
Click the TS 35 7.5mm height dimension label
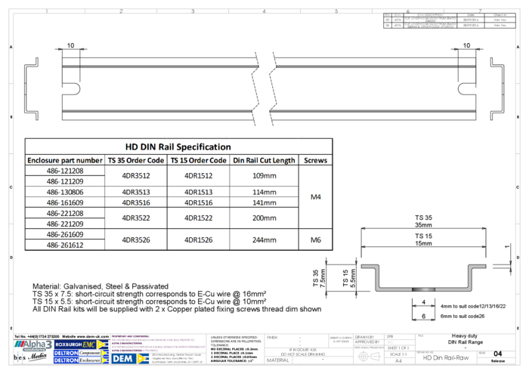319,278
